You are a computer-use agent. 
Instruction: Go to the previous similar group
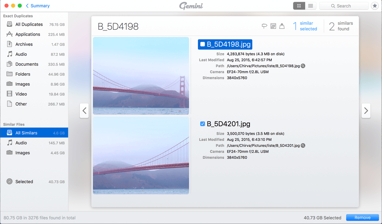click(x=84, y=111)
